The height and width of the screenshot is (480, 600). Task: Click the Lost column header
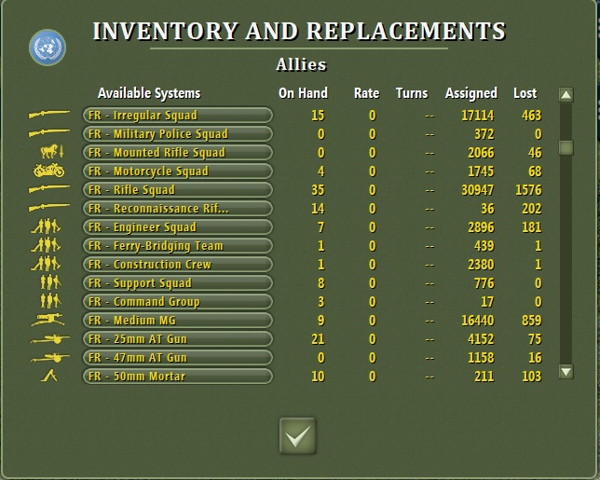(x=525, y=93)
